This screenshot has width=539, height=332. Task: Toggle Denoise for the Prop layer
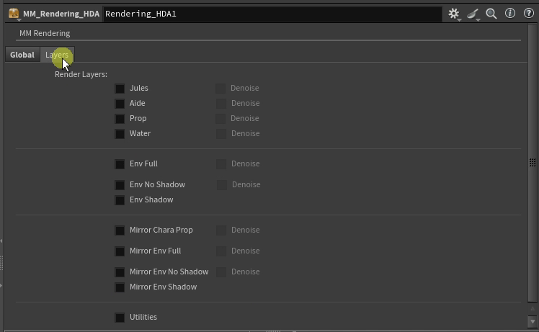pos(221,119)
